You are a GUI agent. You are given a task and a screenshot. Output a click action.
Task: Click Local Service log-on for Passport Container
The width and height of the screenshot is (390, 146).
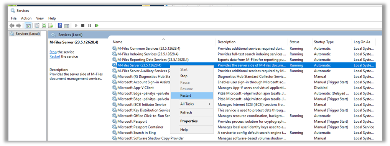[x=364, y=127]
